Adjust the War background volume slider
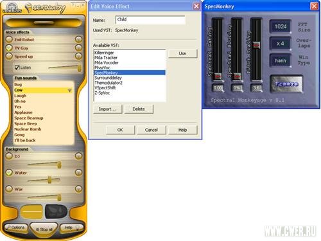The image size is (321, 241). click(59, 197)
